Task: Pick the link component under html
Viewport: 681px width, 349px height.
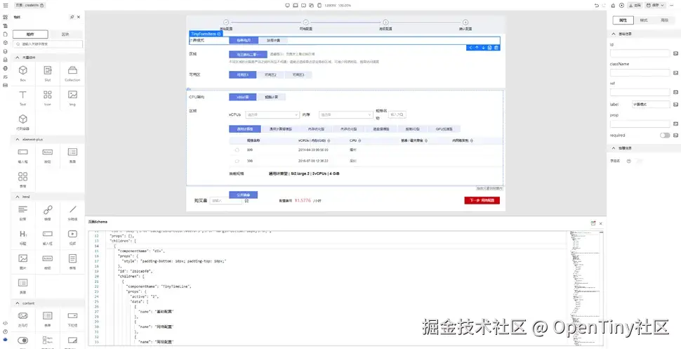Action: tap(48, 213)
